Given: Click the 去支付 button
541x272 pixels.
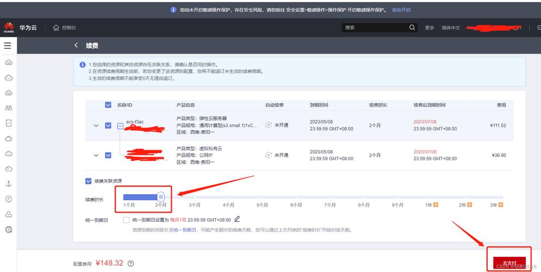Looking at the screenshot, I should [x=509, y=263].
